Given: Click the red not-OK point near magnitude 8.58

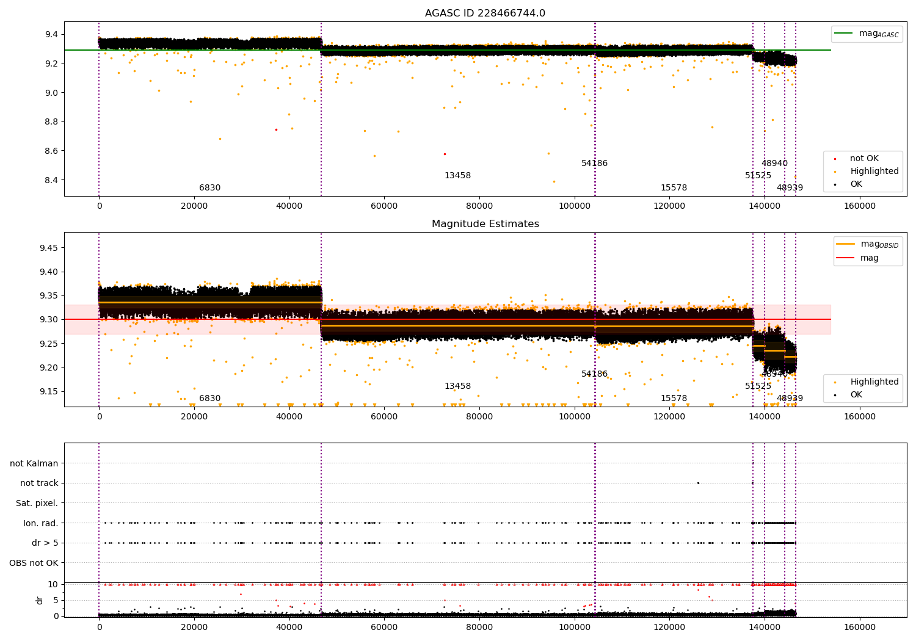Looking at the screenshot, I should (x=445, y=154).
